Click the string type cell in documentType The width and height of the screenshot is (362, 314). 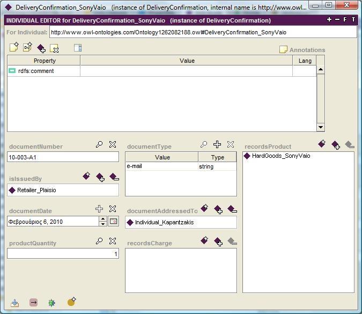pos(217,166)
